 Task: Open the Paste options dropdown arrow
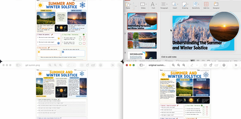[x=131, y=4]
